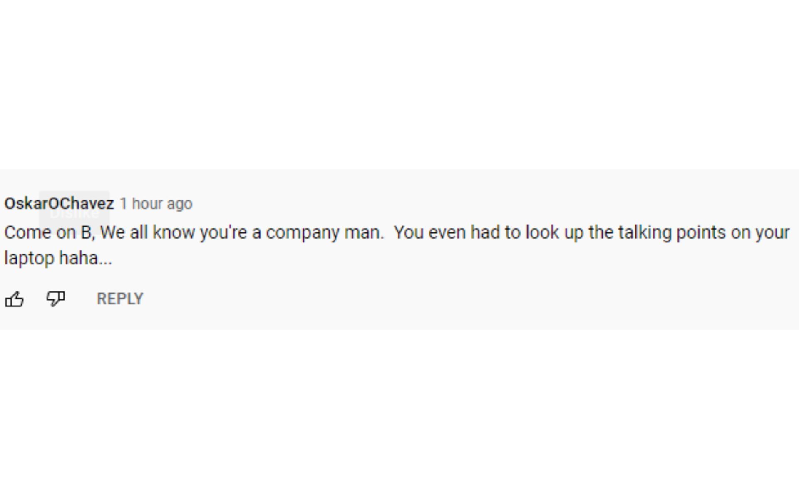Click the thumbs-down dislike icon

(55, 299)
